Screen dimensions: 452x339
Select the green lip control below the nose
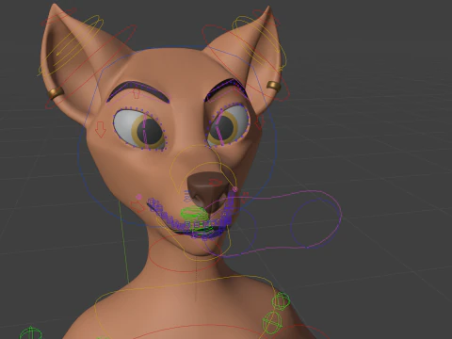pyautogui.click(x=194, y=214)
